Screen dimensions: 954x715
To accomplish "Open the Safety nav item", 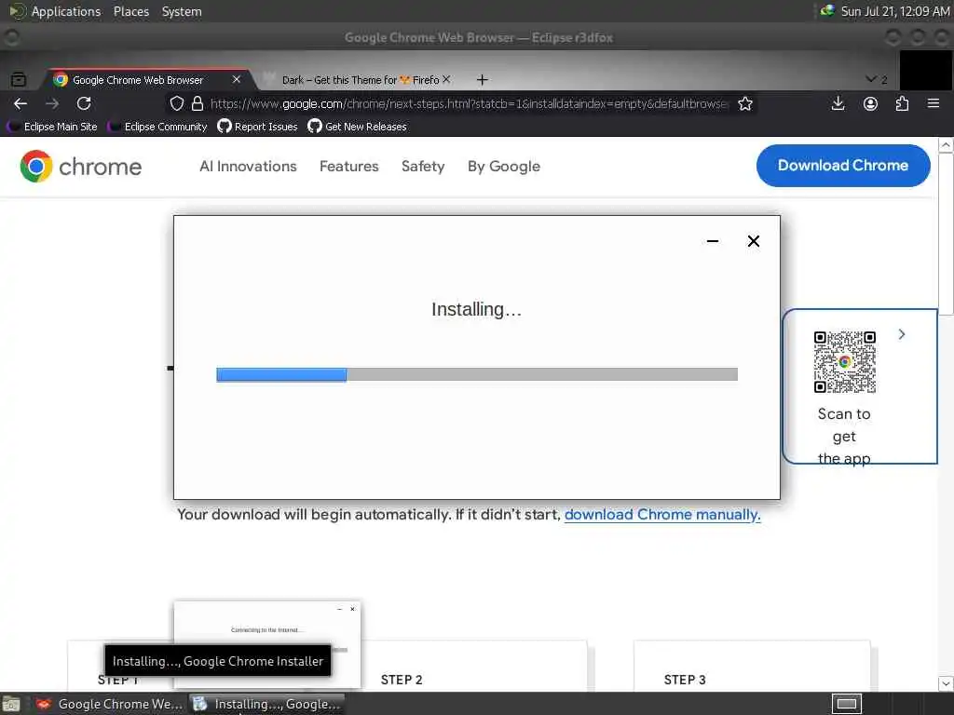I will [423, 167].
